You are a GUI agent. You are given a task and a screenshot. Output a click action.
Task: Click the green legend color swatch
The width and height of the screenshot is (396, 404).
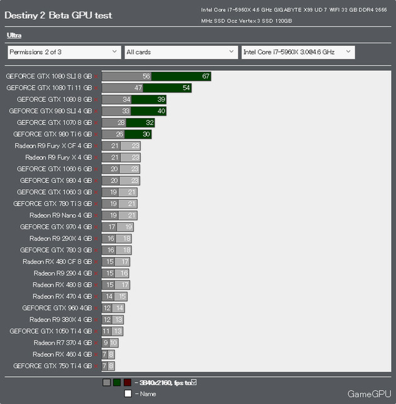tap(117, 382)
